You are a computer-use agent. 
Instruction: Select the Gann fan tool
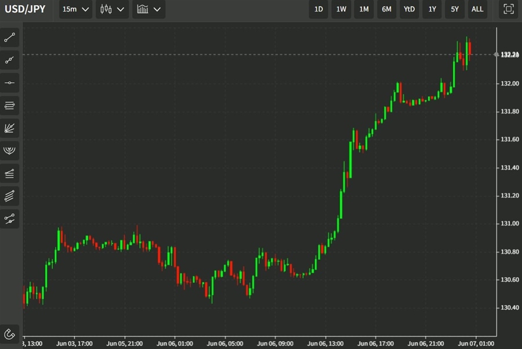coord(10,128)
